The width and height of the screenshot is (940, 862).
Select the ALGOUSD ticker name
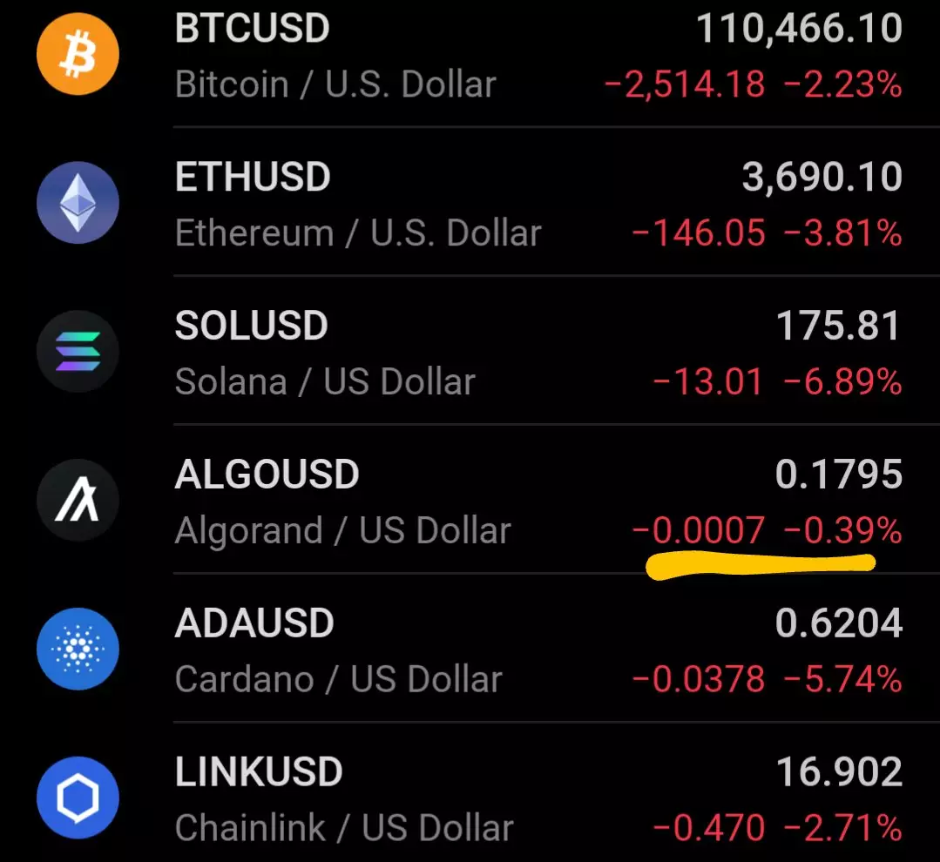coord(267,475)
